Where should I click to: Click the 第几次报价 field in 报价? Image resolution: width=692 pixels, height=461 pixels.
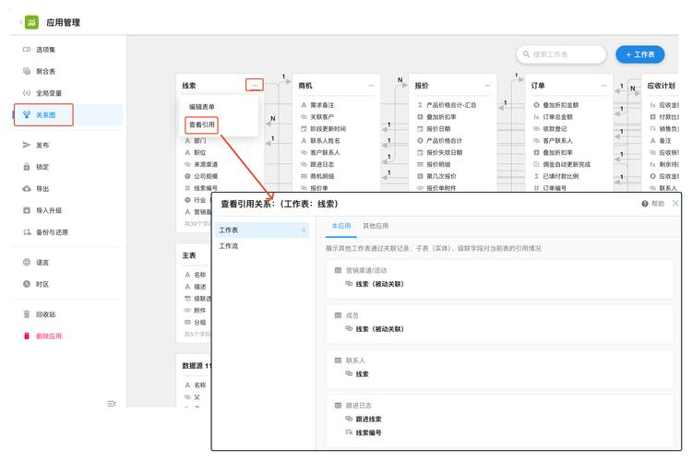coord(441,176)
